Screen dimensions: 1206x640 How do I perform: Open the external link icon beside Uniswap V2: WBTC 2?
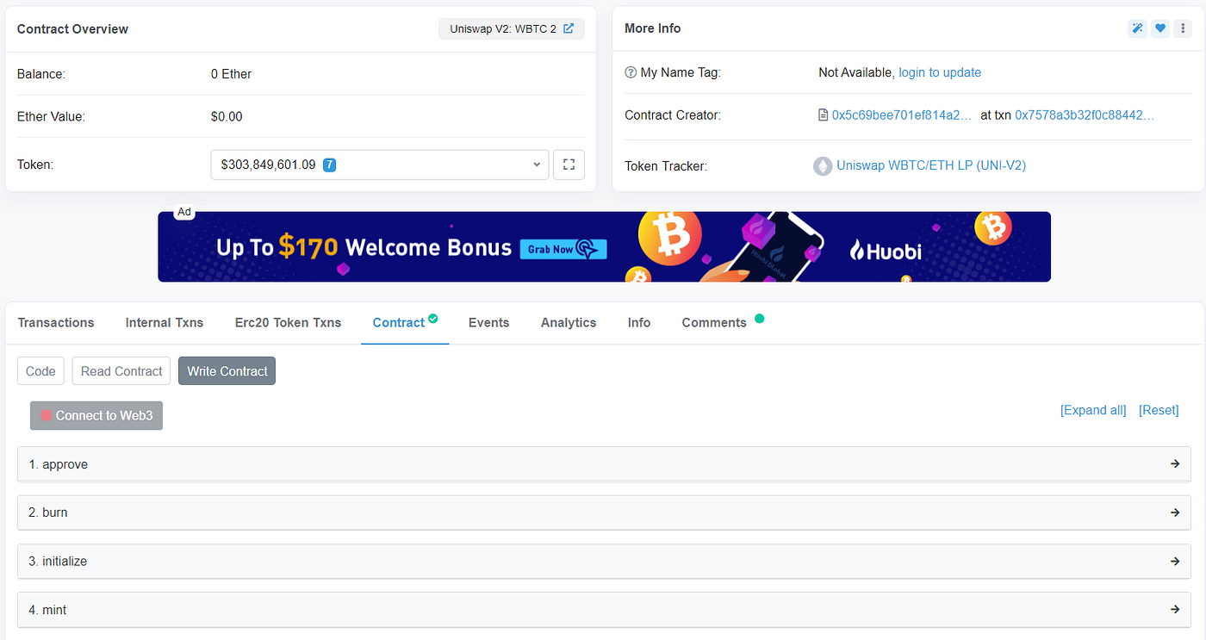[569, 28]
